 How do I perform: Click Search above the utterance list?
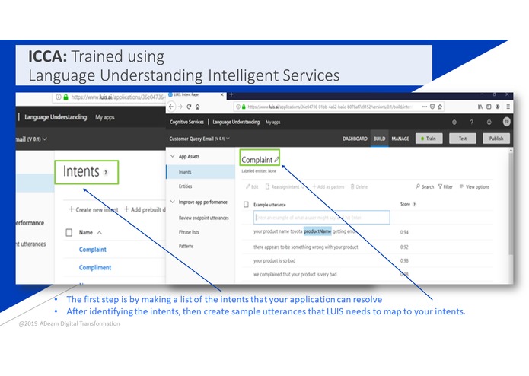click(425, 186)
